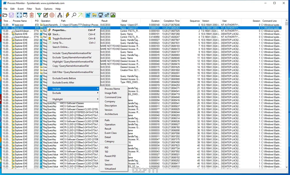290x175 pixels.
Task: Click the Find magnifier toolbar icon
Action: tap(74, 15)
